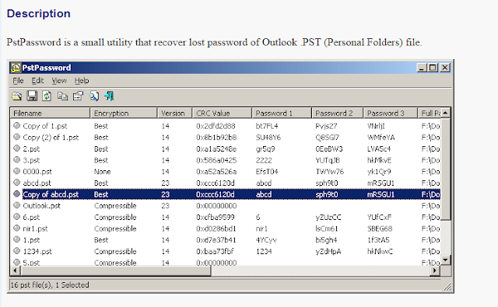Sort by the Password 1 column header
This screenshot has height=307, width=498.
(282, 113)
